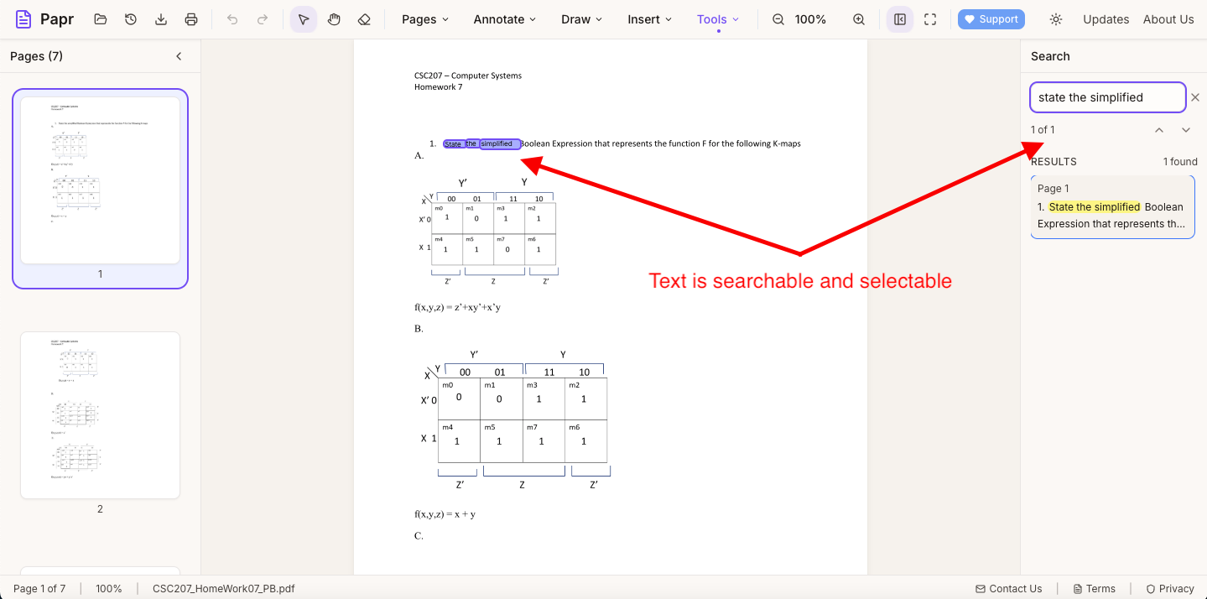Select page 2 thumbnail in the sidebar
The height and width of the screenshot is (599, 1207).
tap(100, 415)
